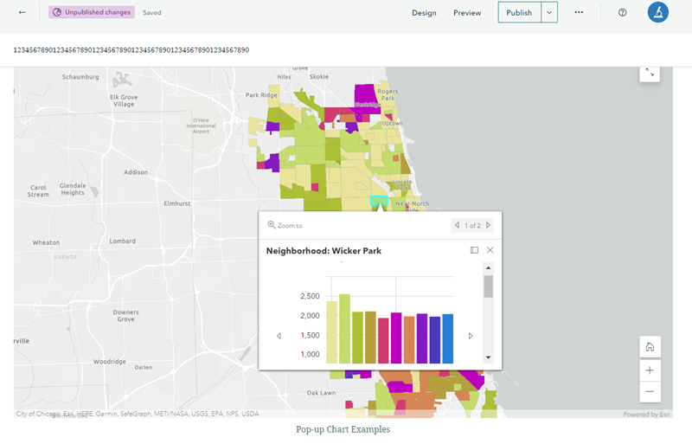Dock the Wicker Park pop-up
The width and height of the screenshot is (692, 444).
474,250
